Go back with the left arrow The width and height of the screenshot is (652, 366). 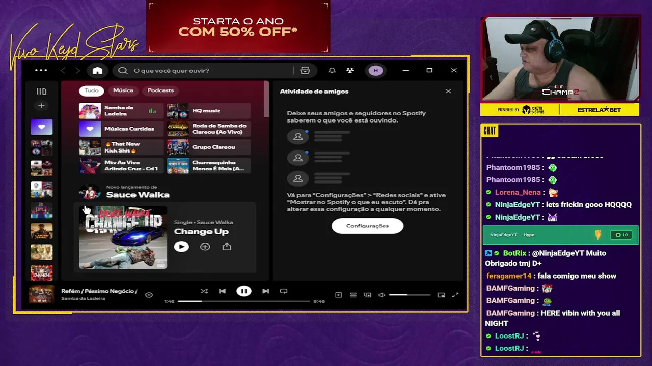63,71
